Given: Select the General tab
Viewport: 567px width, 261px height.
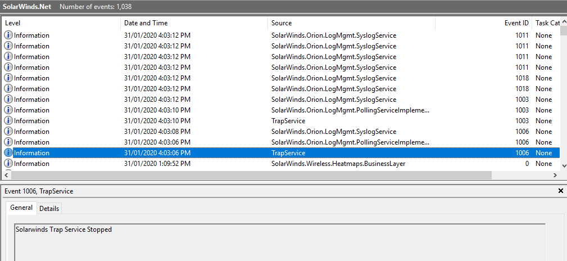Looking at the screenshot, I should [21, 208].
